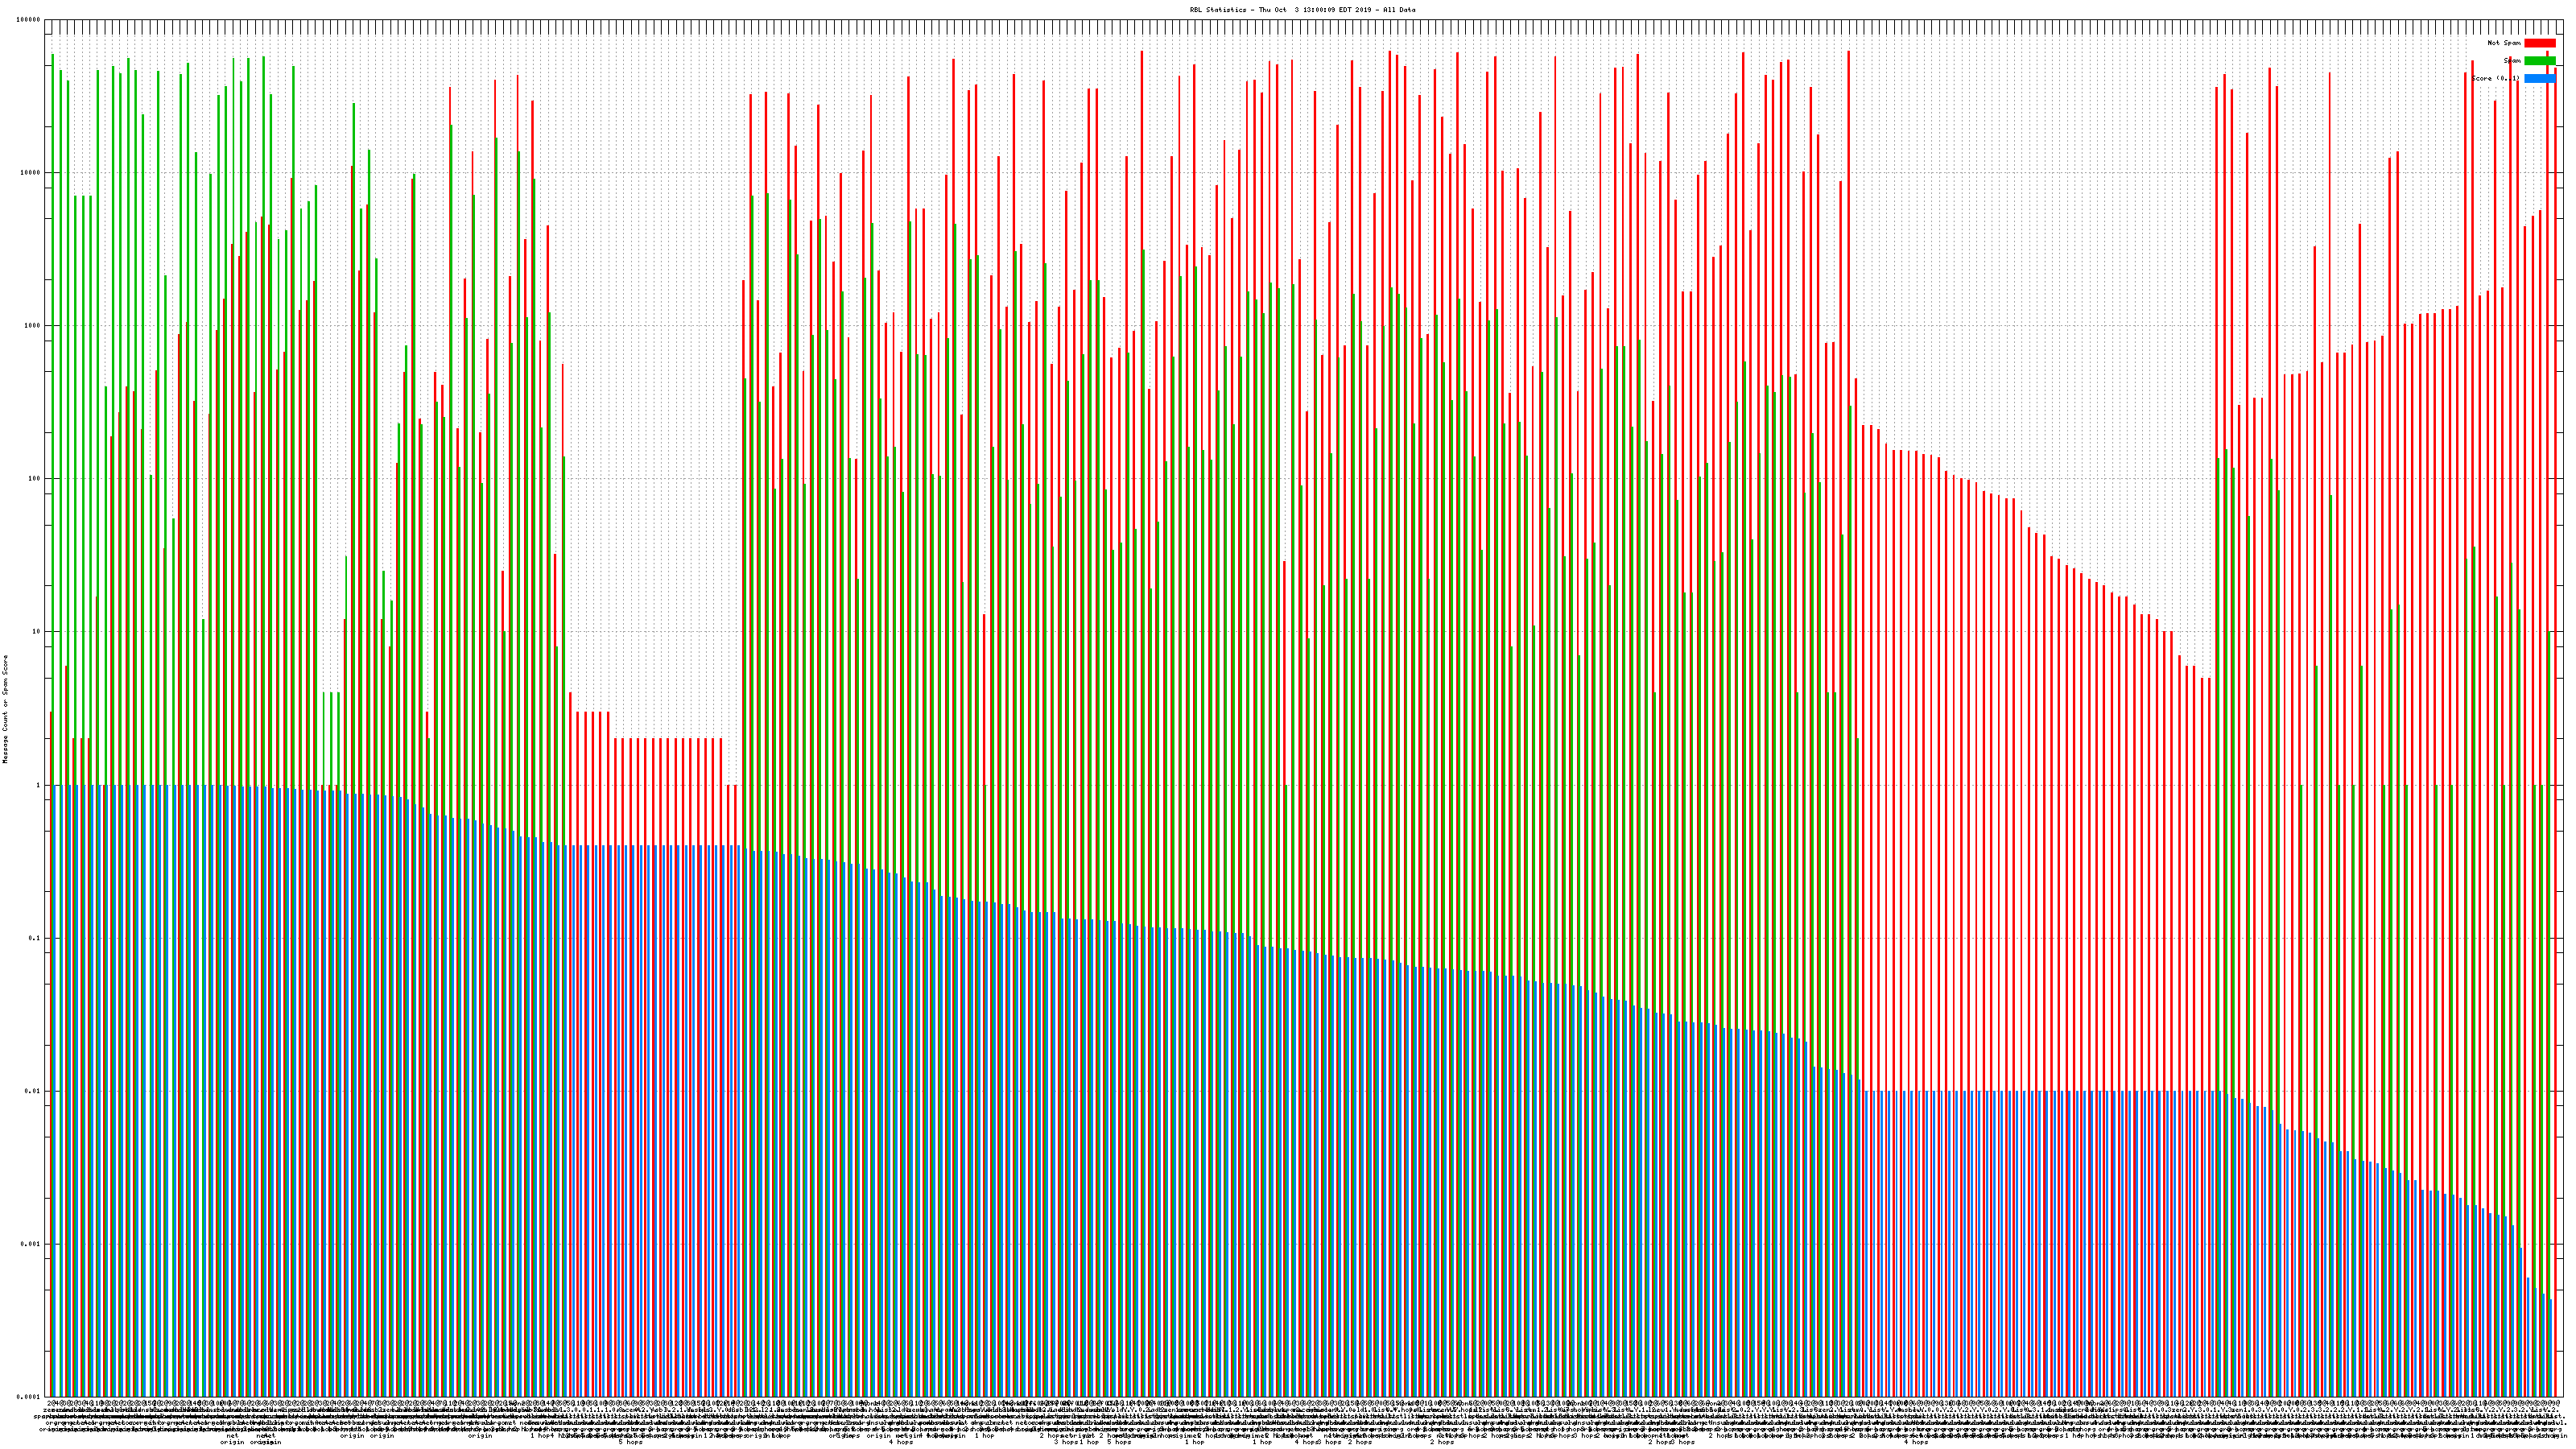This screenshot has width=2576, height=1449.
Task: Click the 10 y-axis label
Action: [37, 632]
